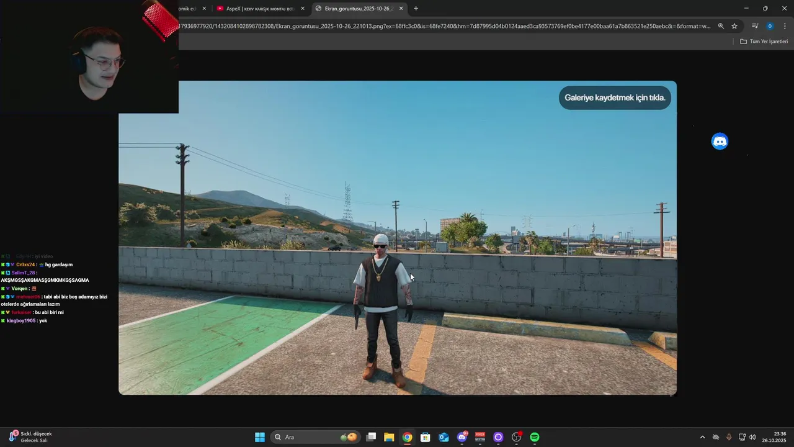Click the microphone tray icon
Viewport: 794px width, 447px height.
click(x=729, y=437)
